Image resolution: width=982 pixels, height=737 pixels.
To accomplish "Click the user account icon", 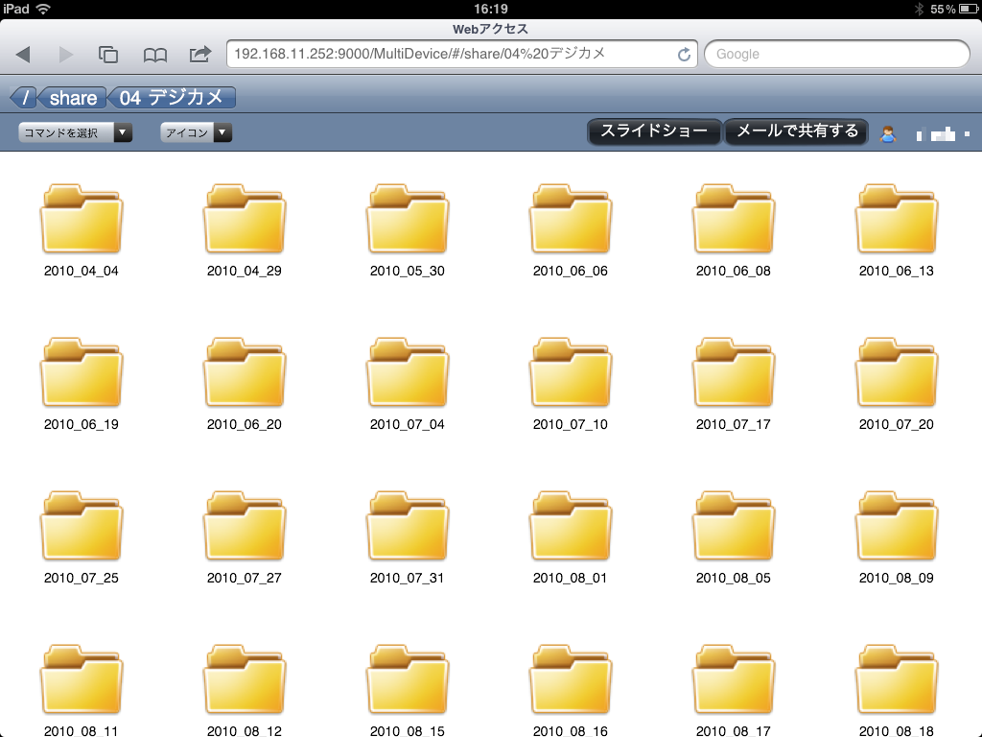I will pyautogui.click(x=887, y=133).
